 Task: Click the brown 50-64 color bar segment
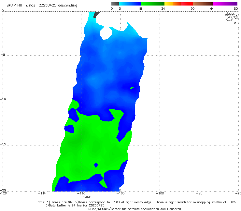[203, 4]
